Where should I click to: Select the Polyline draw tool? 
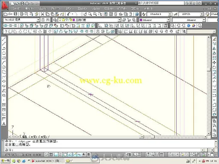click(4, 48)
